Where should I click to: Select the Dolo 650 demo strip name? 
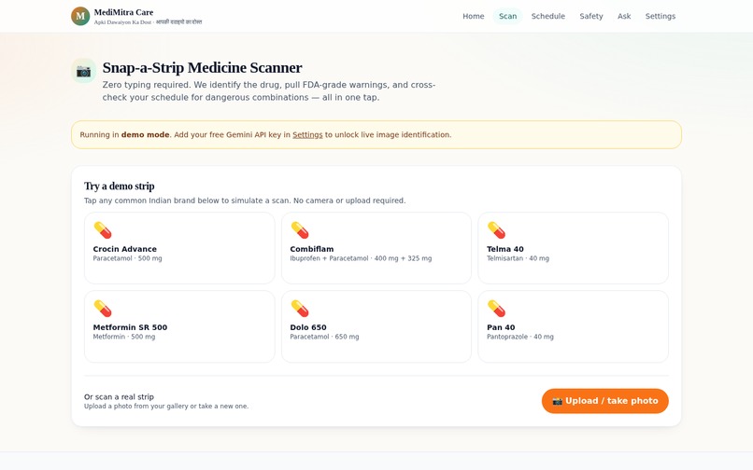tap(308, 327)
